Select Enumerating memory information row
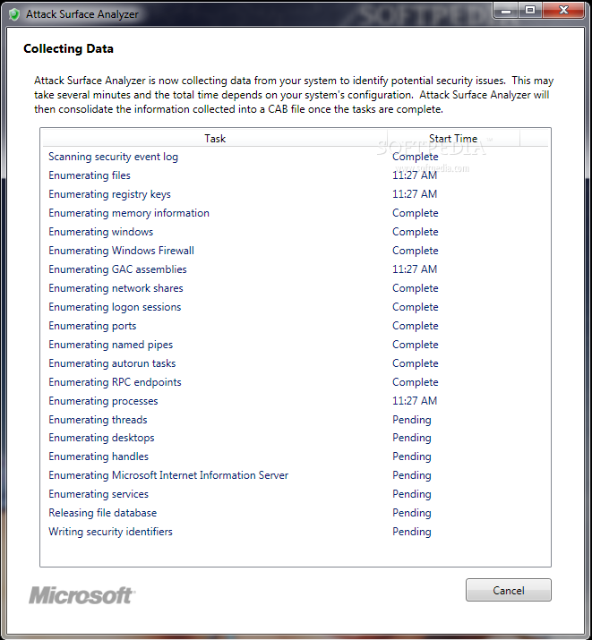Image resolution: width=592 pixels, height=640 pixels. coord(296,213)
